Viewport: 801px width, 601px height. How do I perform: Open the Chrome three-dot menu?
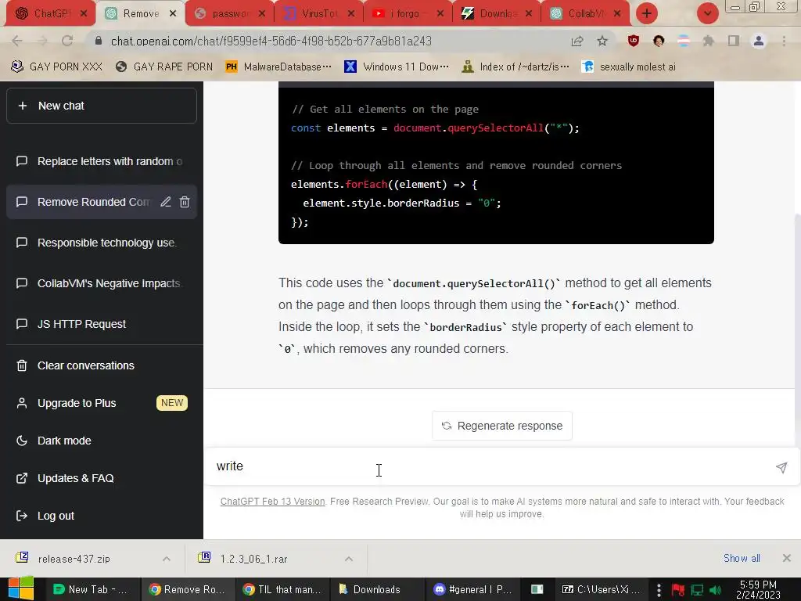pos(784,41)
